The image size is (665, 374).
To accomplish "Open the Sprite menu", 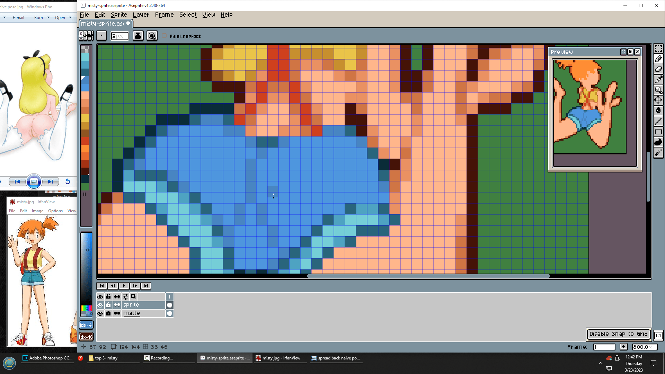I will tap(119, 15).
